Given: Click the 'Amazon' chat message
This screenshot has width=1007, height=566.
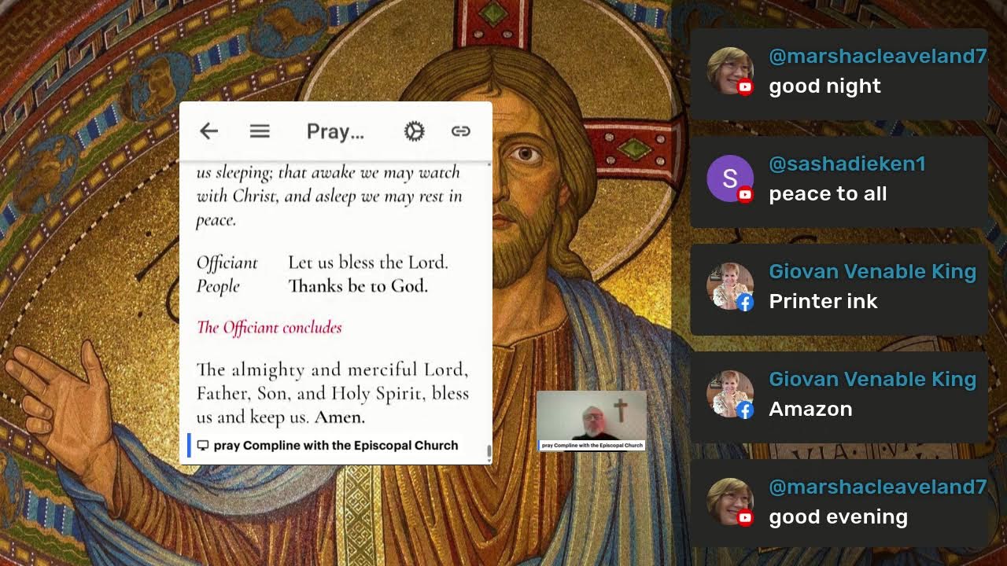Looking at the screenshot, I should click(810, 409).
